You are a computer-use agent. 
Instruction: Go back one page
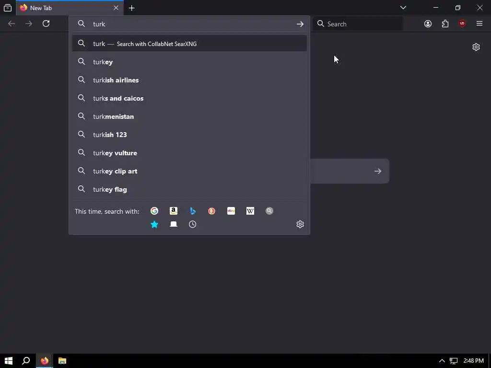tap(12, 24)
